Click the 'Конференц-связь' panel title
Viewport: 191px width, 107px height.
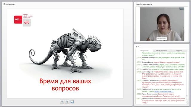(144, 4)
